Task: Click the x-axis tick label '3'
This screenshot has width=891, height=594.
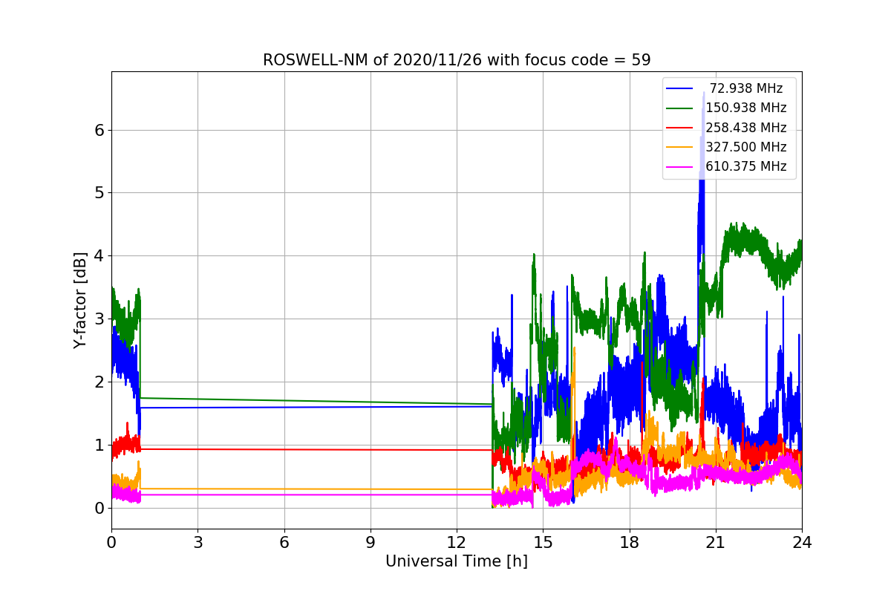Action: tap(198, 543)
